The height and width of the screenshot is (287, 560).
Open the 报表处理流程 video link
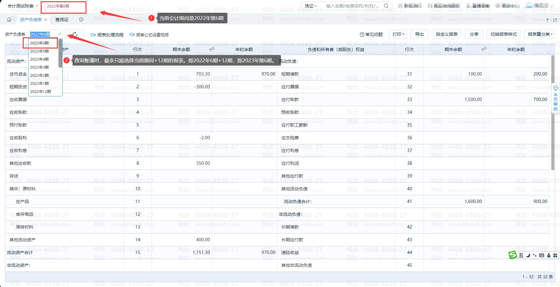pyautogui.click(x=107, y=35)
